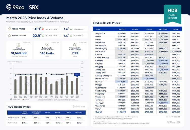Click the Volume legend swatch

[24, 100]
